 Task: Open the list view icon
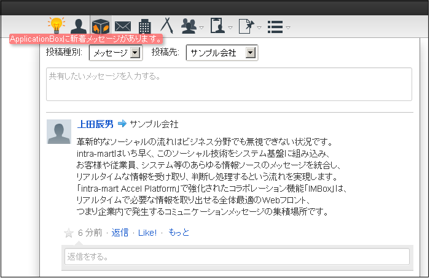pos(275,27)
